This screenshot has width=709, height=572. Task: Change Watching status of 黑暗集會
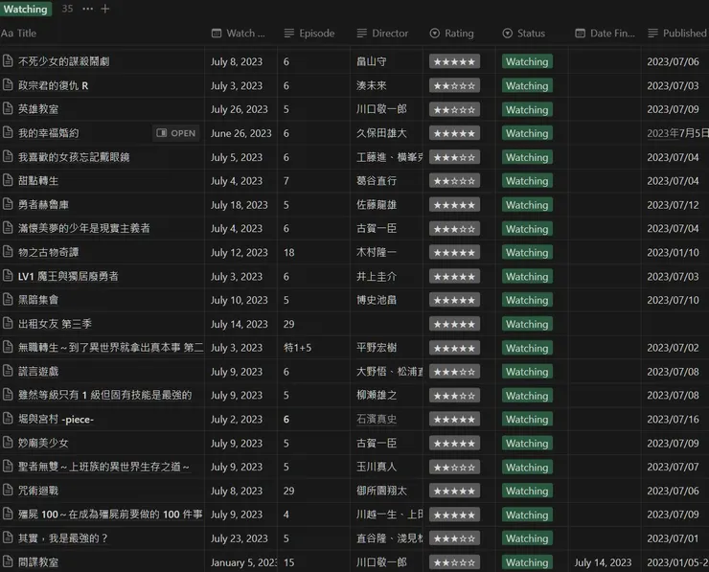pyautogui.click(x=527, y=300)
